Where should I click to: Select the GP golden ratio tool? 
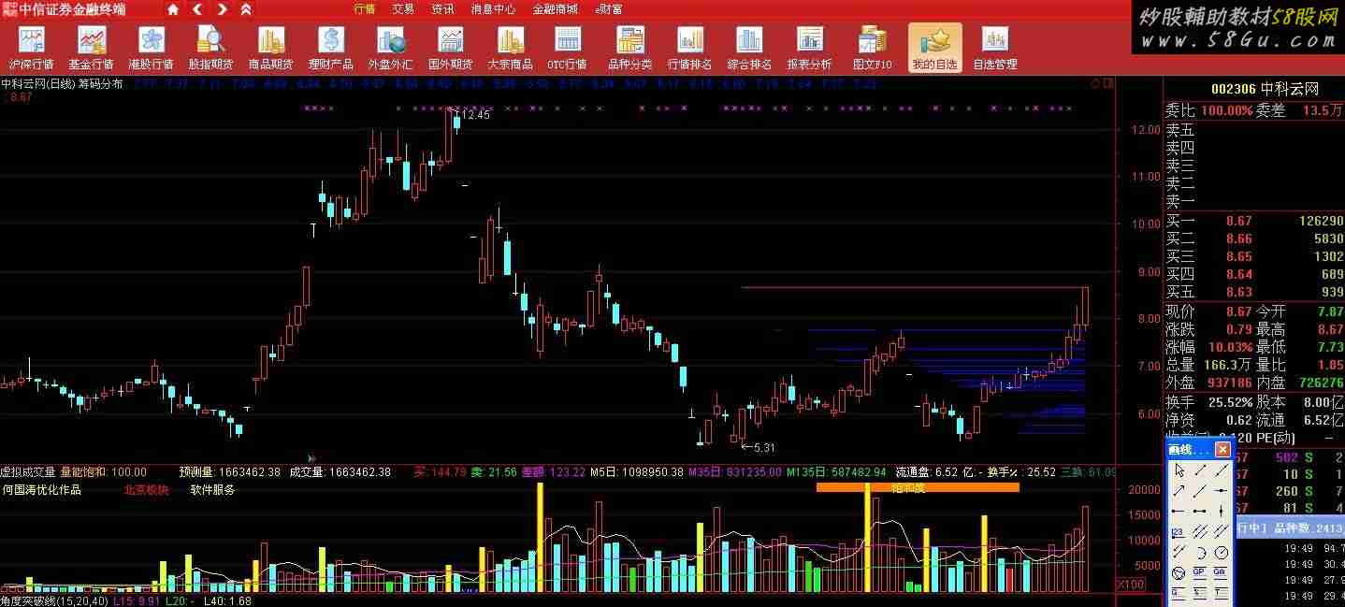click(x=1201, y=572)
